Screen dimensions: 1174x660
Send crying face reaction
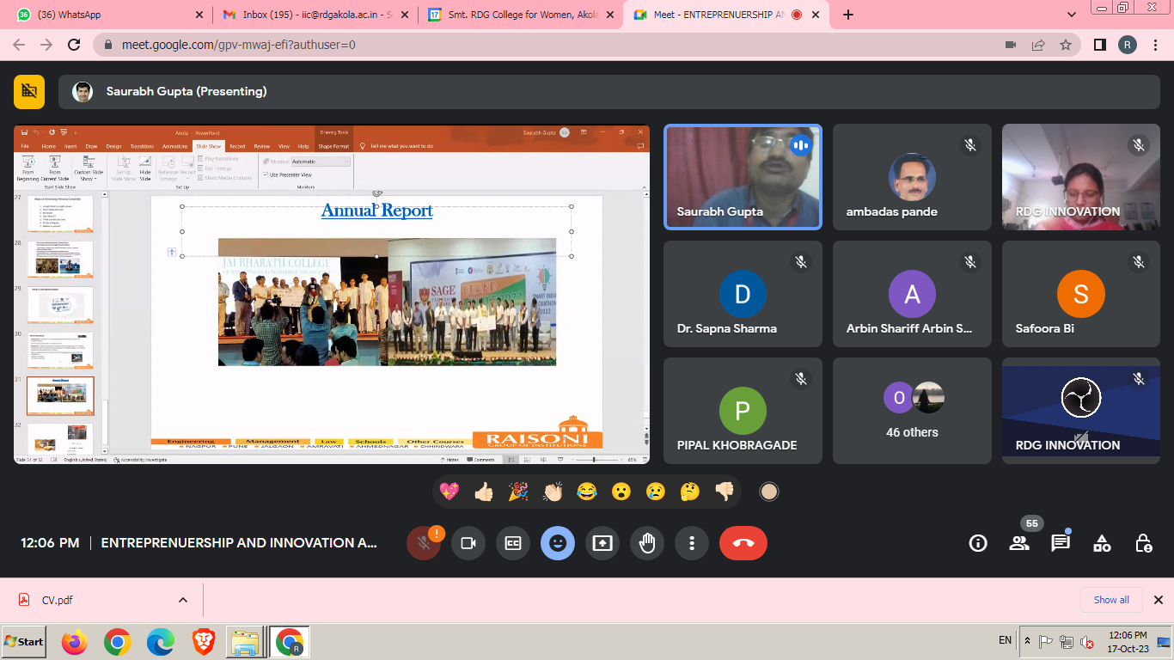coord(656,492)
